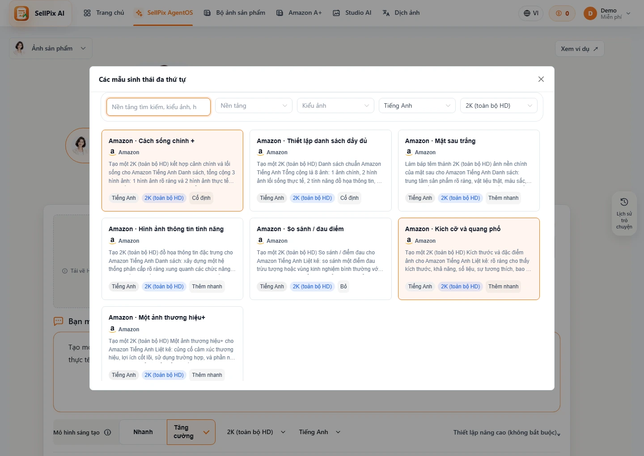This screenshot has height=456, width=644.
Task: Select the Amazon · Một ảnh thương hiệu+ card
Action: point(172,344)
